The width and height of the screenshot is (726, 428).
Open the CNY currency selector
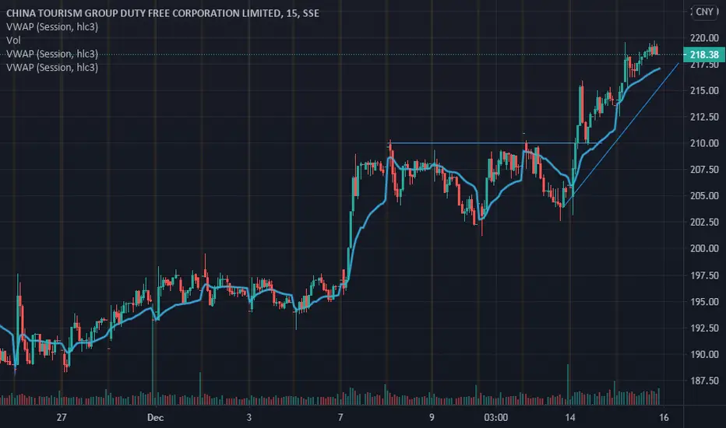[705, 12]
